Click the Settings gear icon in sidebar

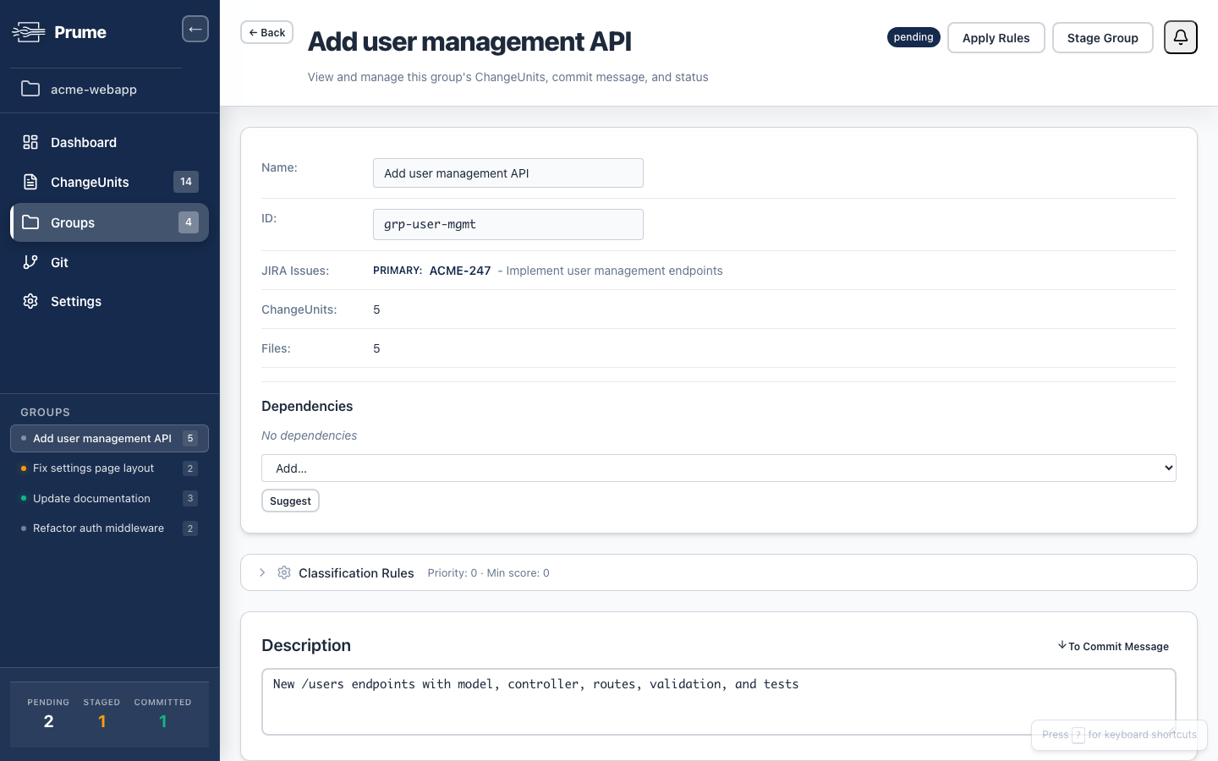(30, 301)
